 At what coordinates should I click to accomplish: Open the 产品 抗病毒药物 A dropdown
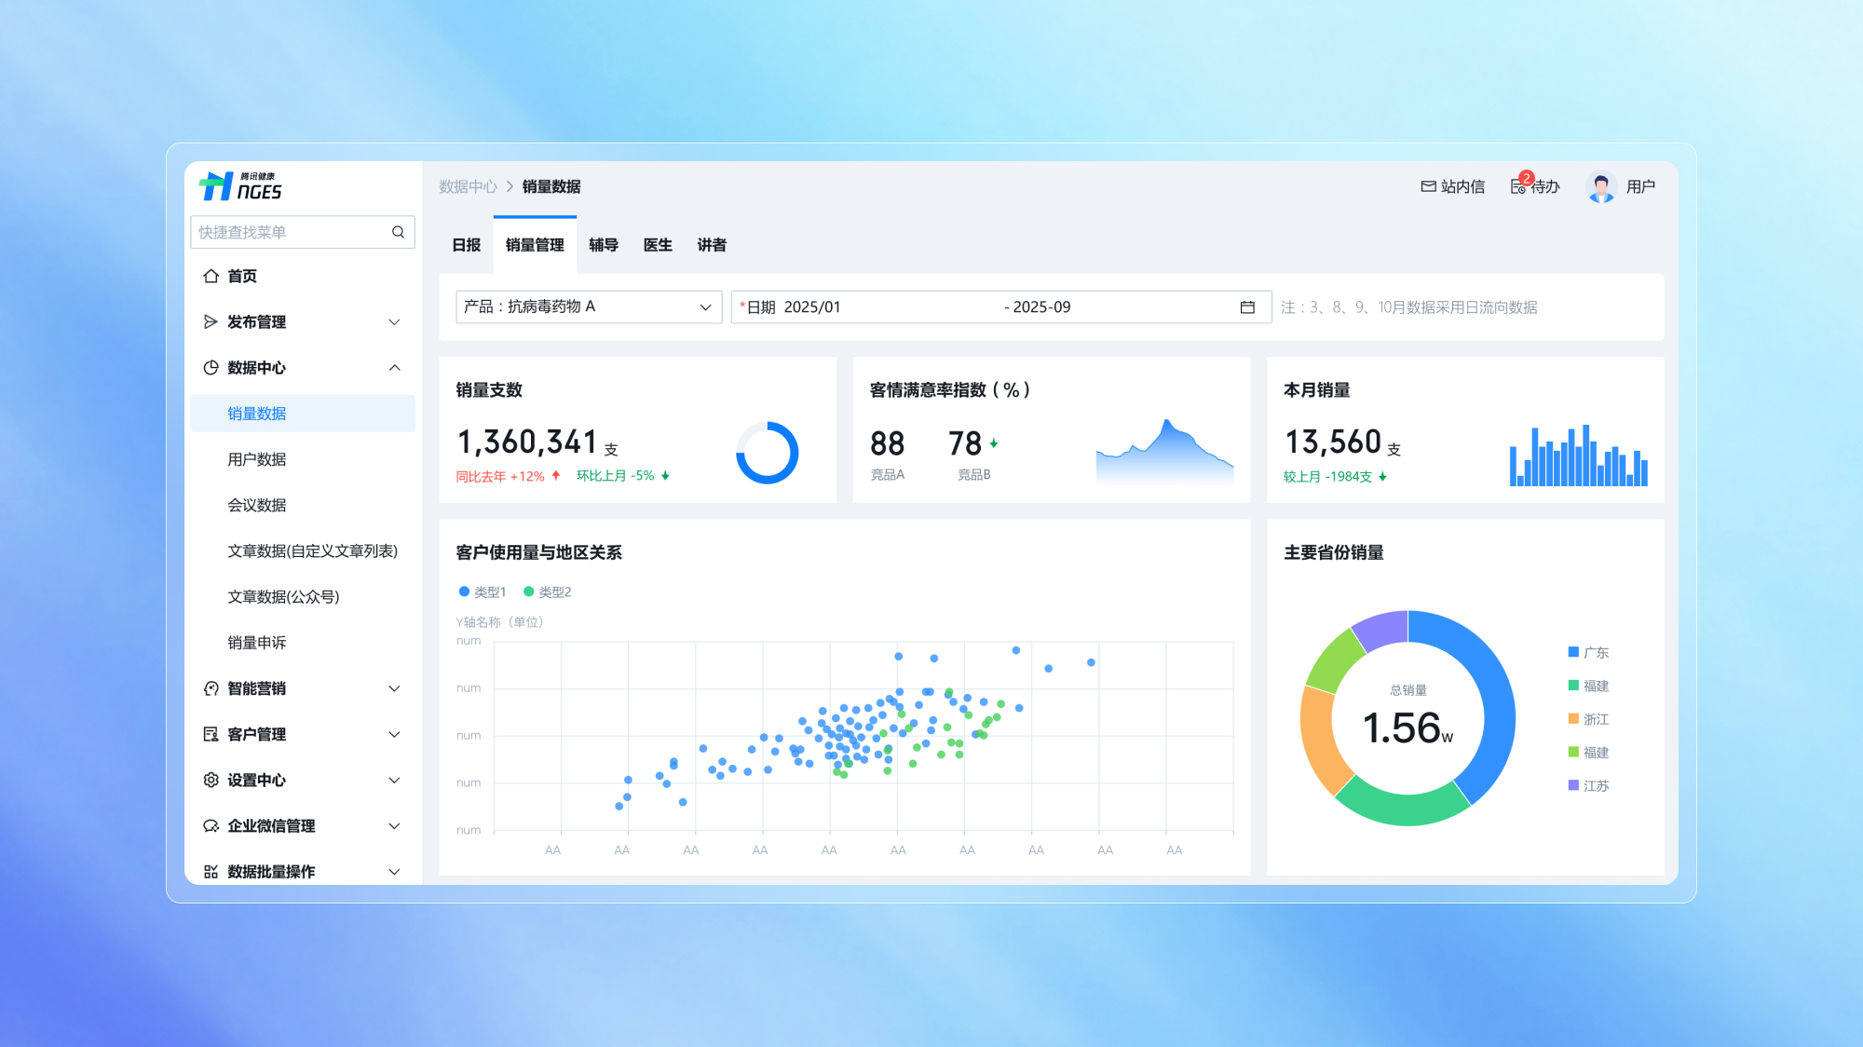point(589,307)
